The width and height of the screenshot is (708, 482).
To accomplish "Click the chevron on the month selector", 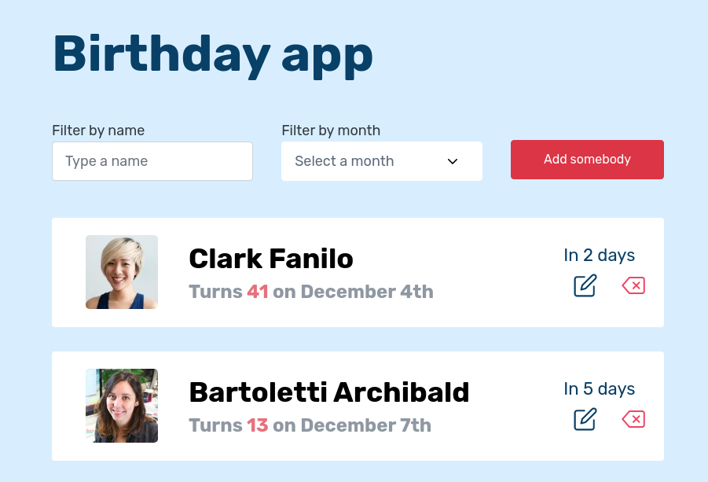I will point(452,160).
